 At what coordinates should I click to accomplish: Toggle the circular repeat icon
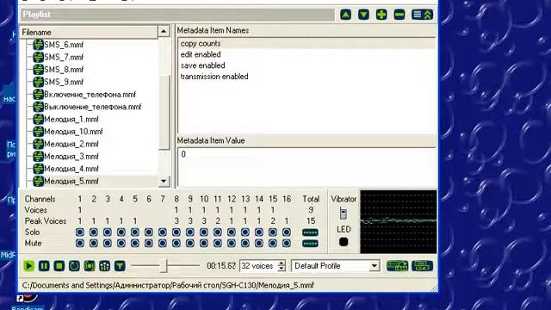[x=74, y=266]
